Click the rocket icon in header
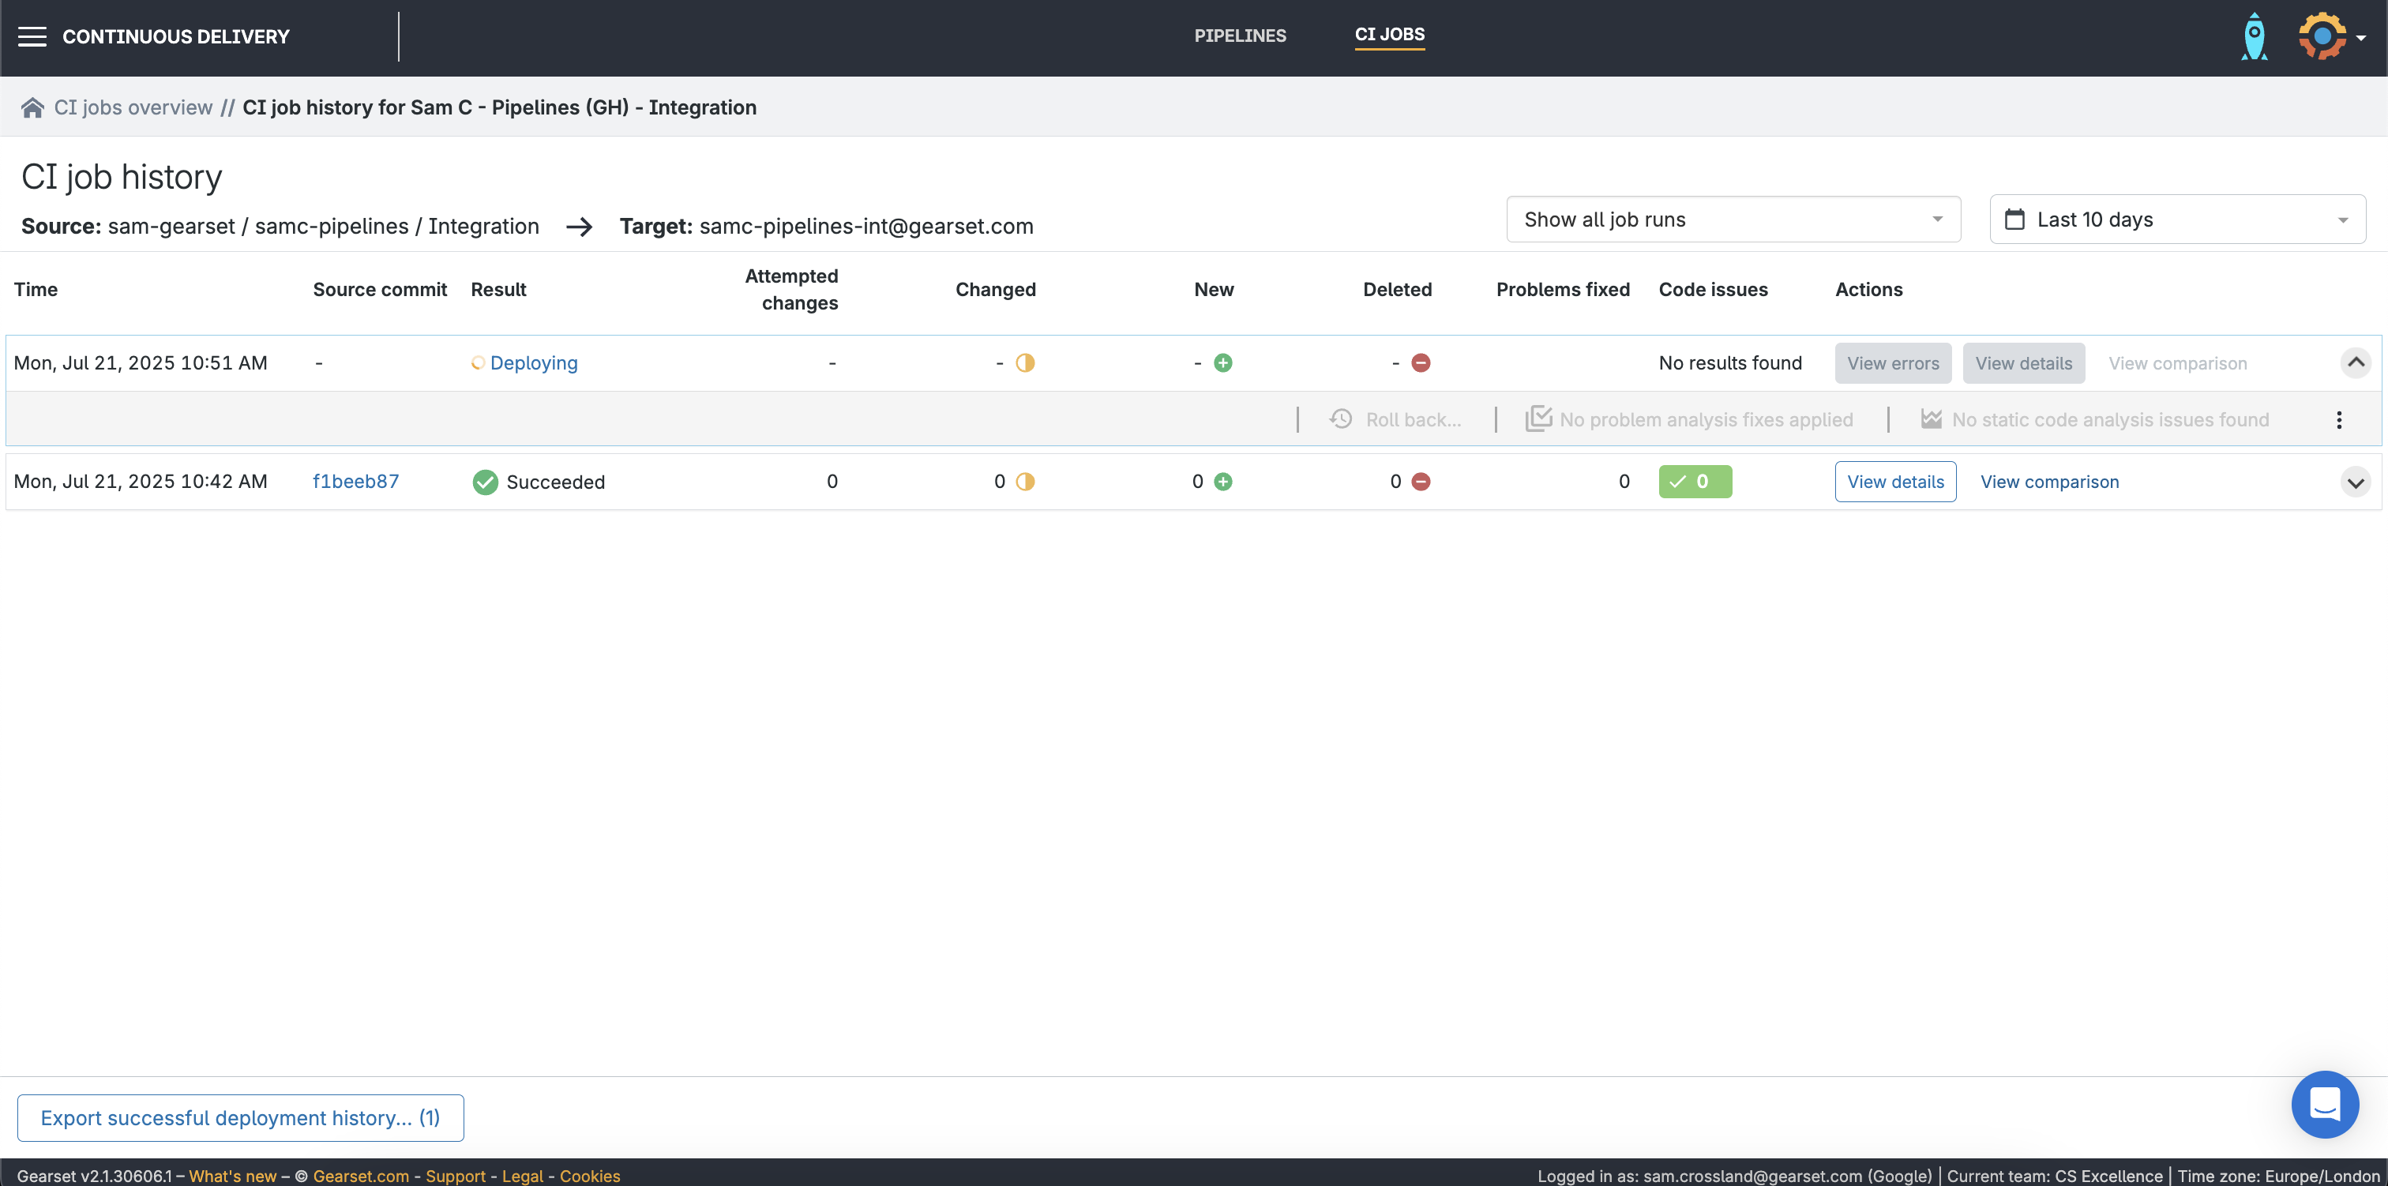Screen dimensions: 2388x1186 [2254, 37]
